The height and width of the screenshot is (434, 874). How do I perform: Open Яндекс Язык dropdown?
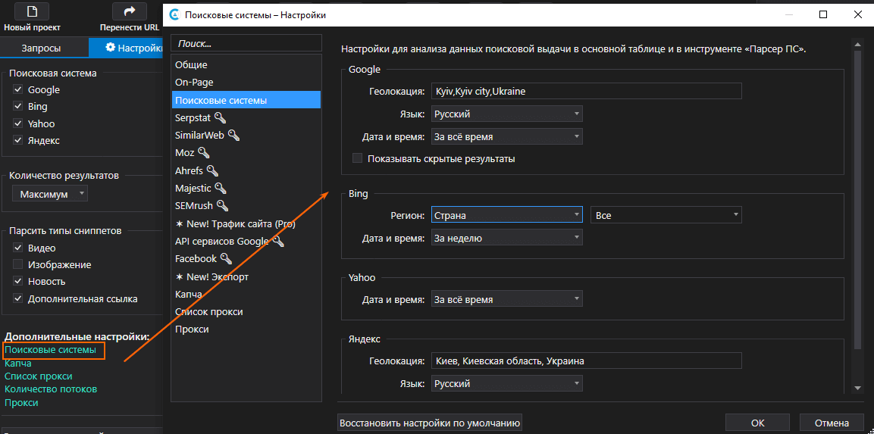506,384
